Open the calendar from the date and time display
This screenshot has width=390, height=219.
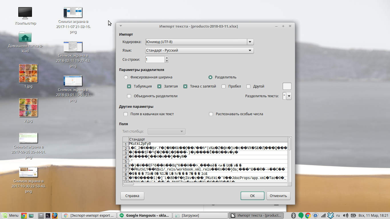pos(373,216)
